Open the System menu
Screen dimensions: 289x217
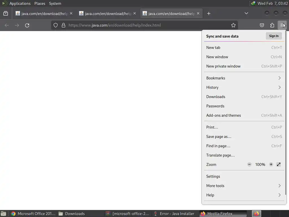pyautogui.click(x=55, y=3)
